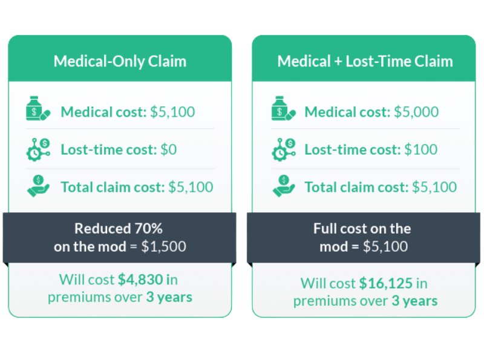Click Lost-time cost: $100 text
The width and height of the screenshot is (484, 363).
click(371, 149)
